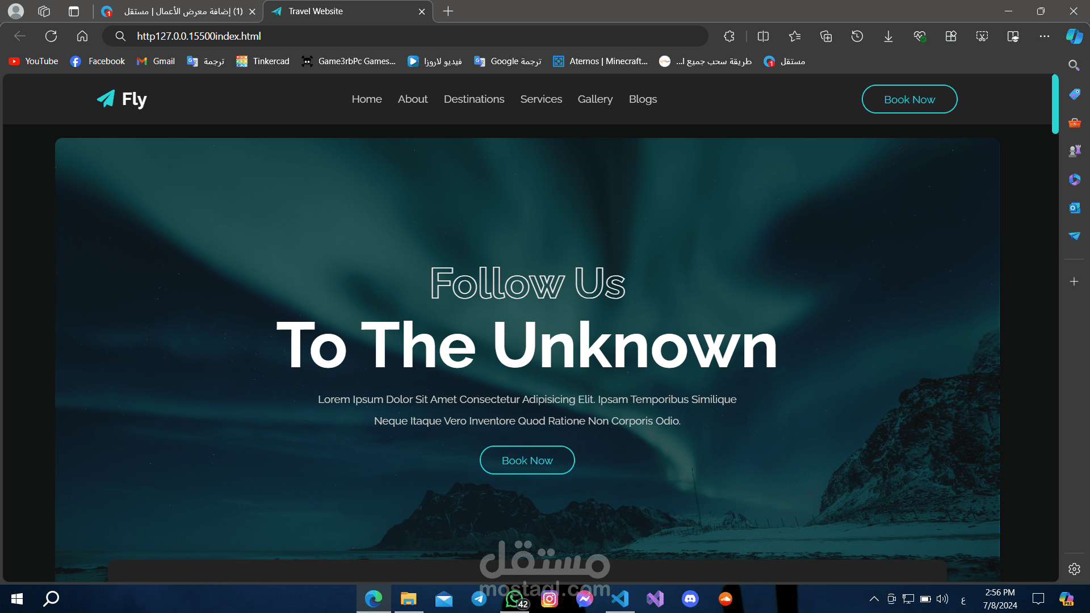Show hidden system tray icons

click(874, 599)
